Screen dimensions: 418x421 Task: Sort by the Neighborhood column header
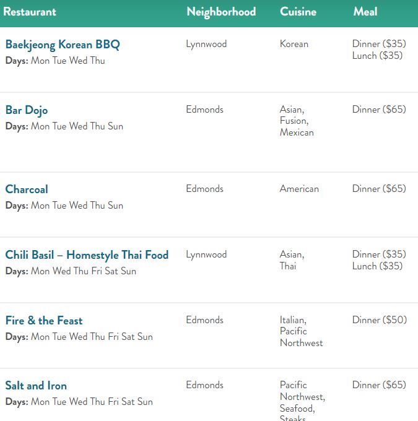coord(221,12)
